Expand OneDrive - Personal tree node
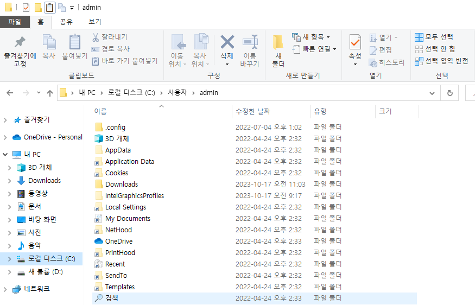 [5, 137]
